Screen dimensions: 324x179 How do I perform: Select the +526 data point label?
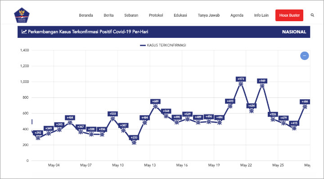pyautogui.click(x=273, y=114)
